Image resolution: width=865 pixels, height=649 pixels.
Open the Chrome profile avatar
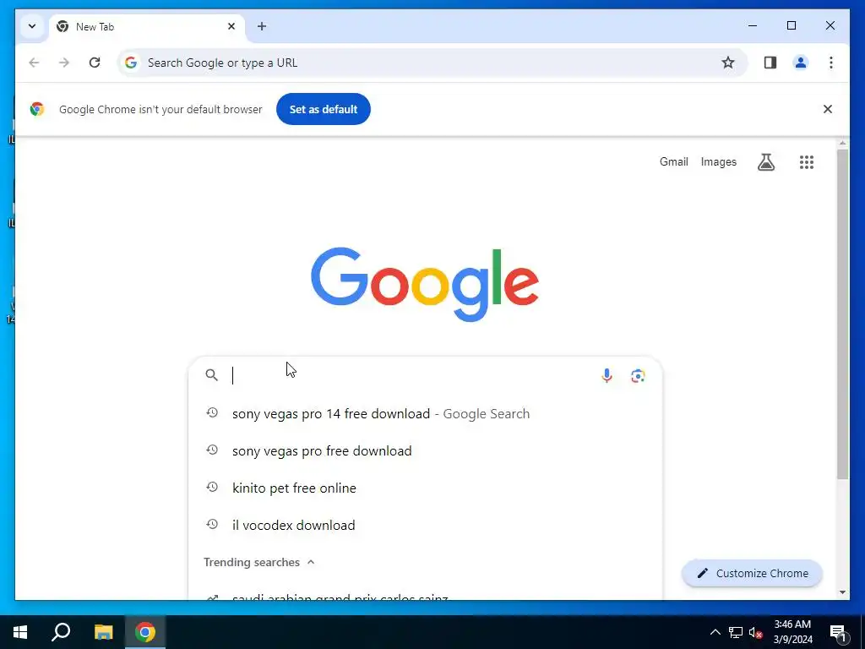801,63
